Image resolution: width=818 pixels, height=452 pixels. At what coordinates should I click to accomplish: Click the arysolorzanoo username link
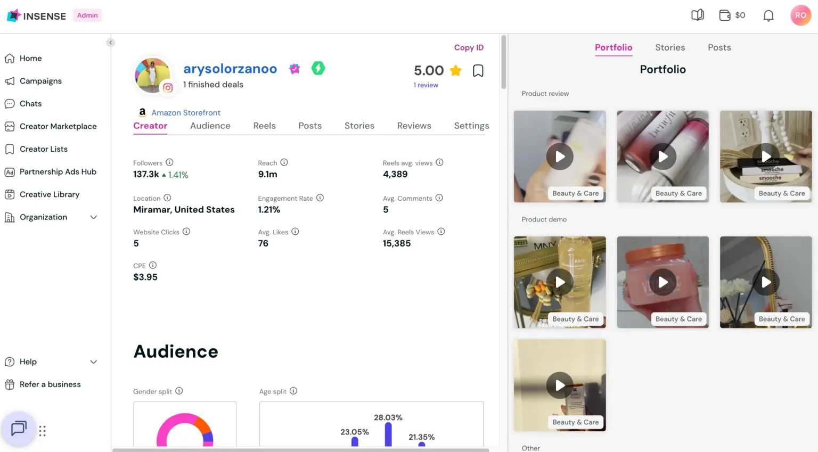pyautogui.click(x=230, y=69)
